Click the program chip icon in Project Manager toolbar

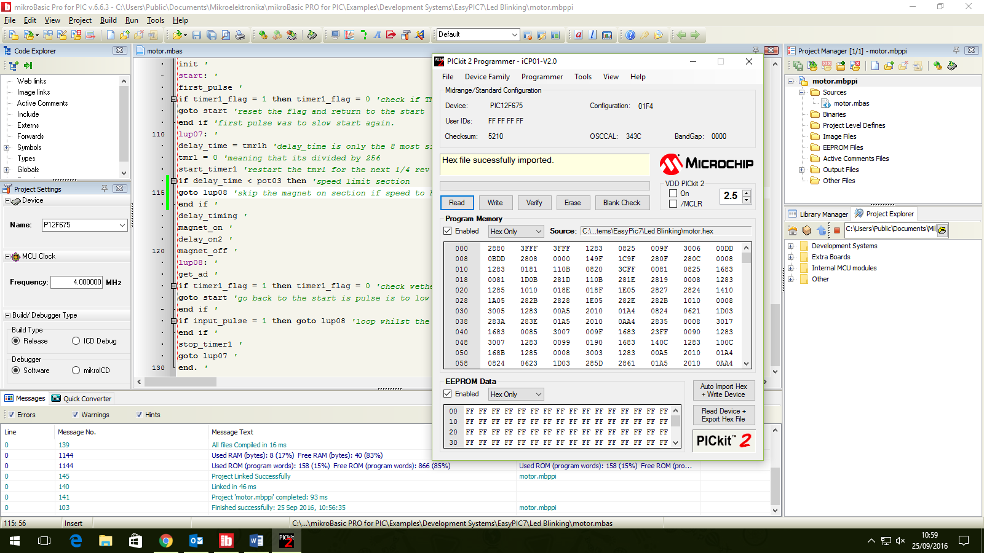tap(952, 66)
